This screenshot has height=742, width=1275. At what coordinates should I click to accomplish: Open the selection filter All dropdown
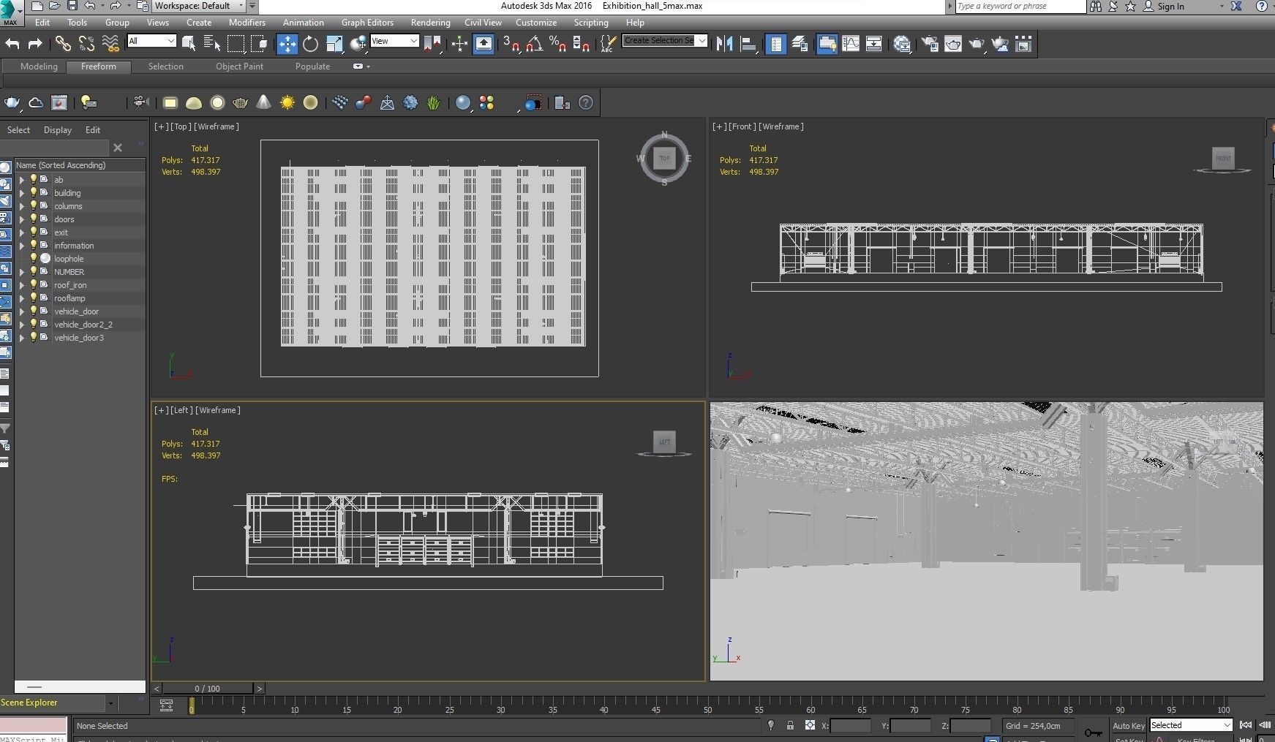[151, 41]
